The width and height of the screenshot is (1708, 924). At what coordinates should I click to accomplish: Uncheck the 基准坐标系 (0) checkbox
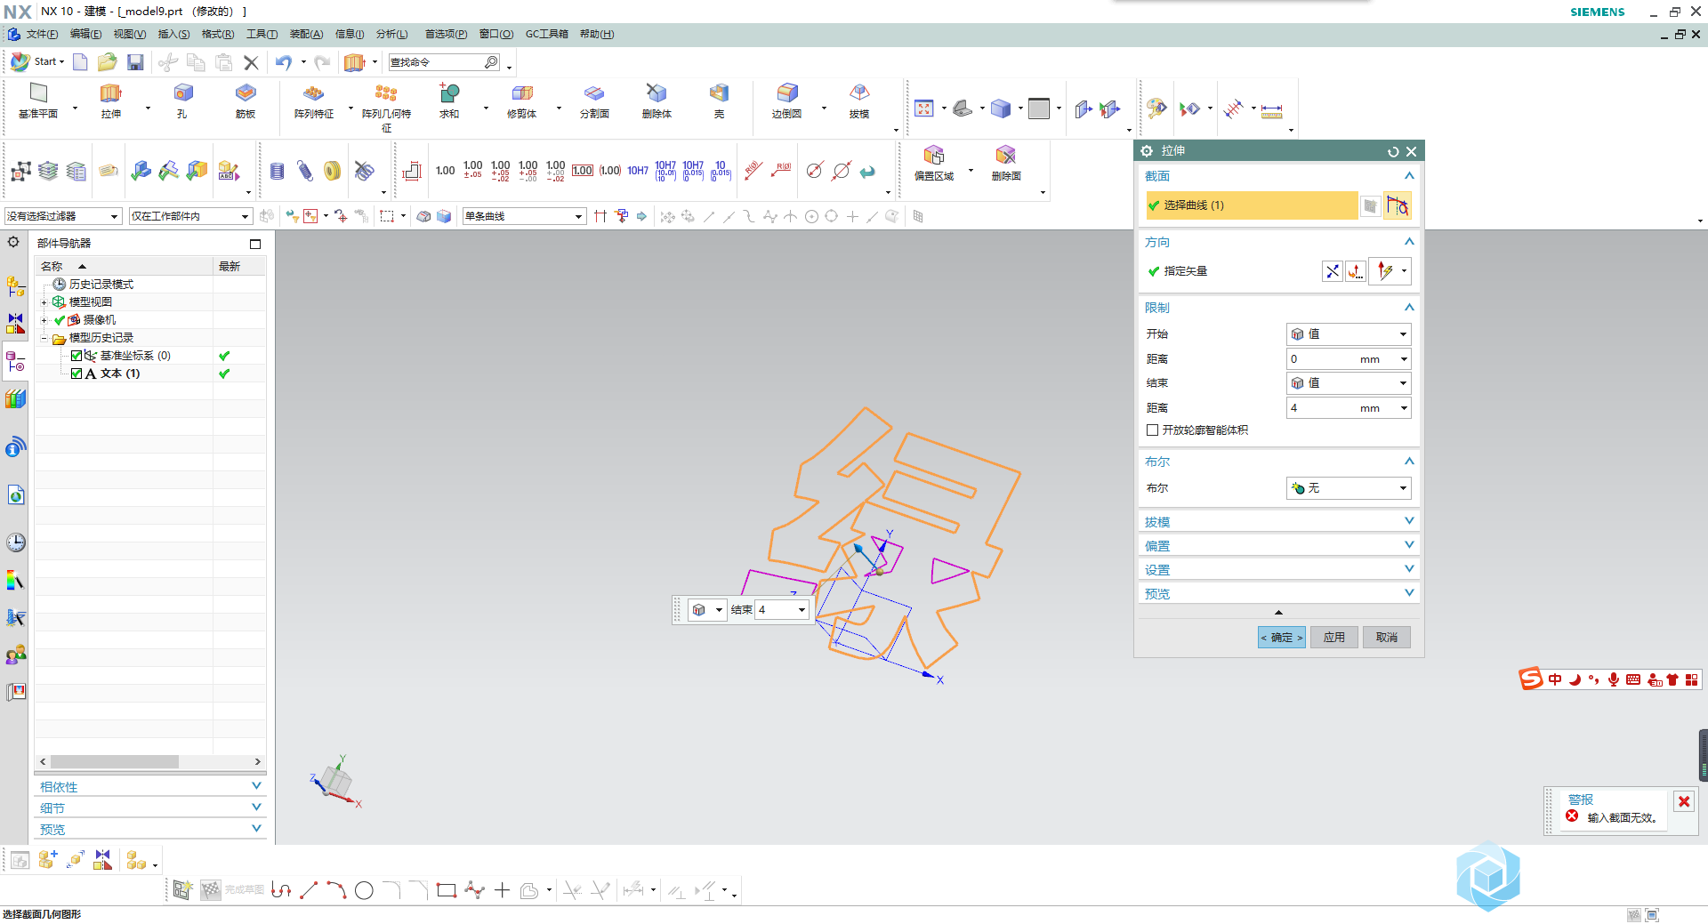point(77,356)
